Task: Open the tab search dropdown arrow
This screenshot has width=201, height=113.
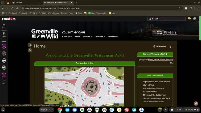Action: [x=2, y=3]
